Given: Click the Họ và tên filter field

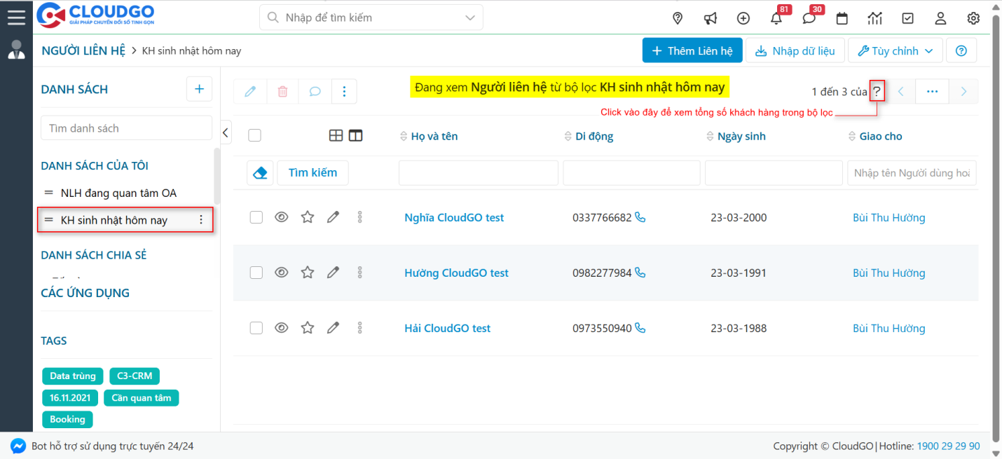Looking at the screenshot, I should click(478, 173).
